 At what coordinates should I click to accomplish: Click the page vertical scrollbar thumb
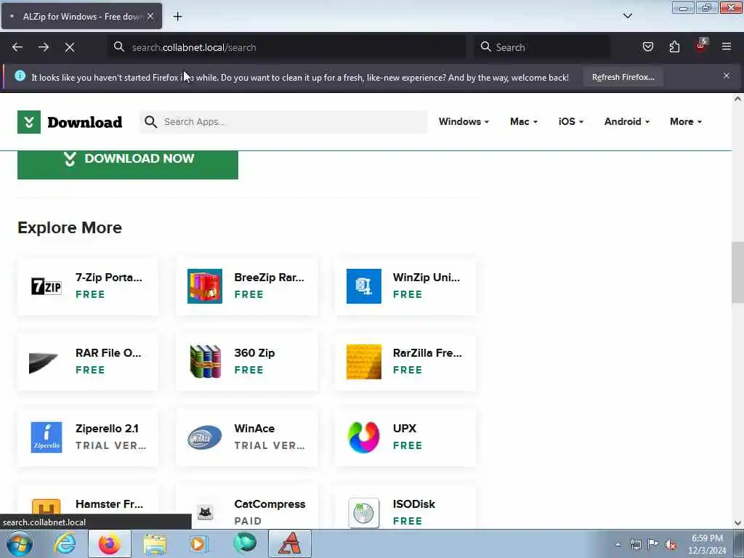737,272
